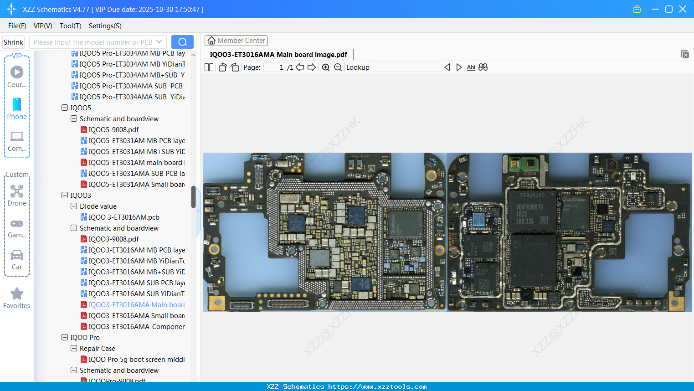Click the card icon in title bar
694x391 pixels.
637,9
